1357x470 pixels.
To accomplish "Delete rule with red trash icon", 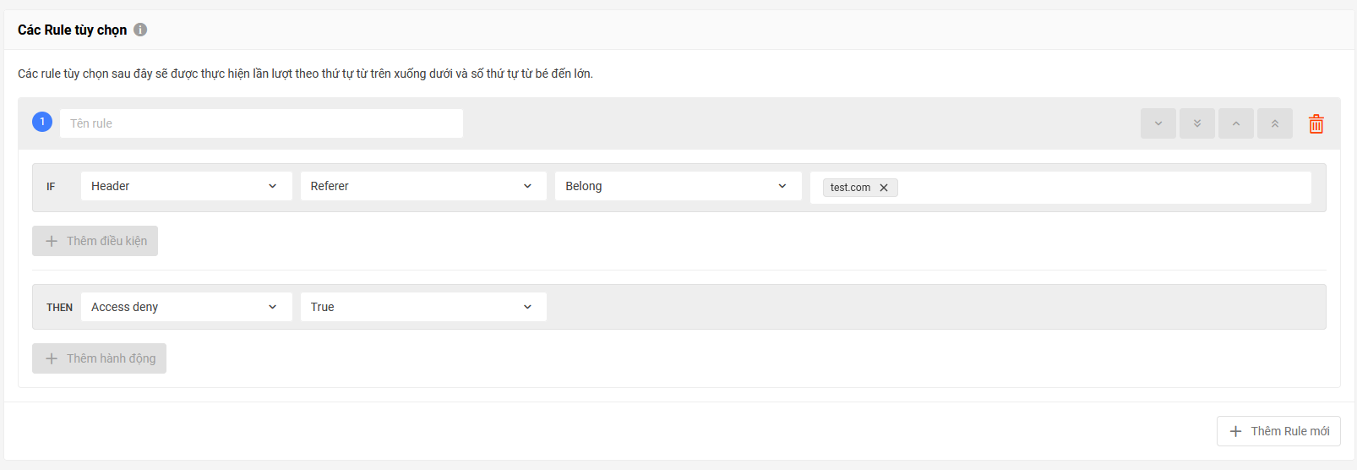I will 1316,124.
